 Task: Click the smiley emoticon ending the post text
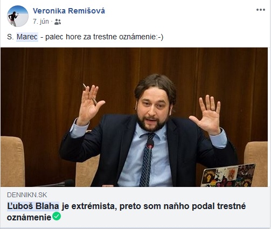[159, 37]
